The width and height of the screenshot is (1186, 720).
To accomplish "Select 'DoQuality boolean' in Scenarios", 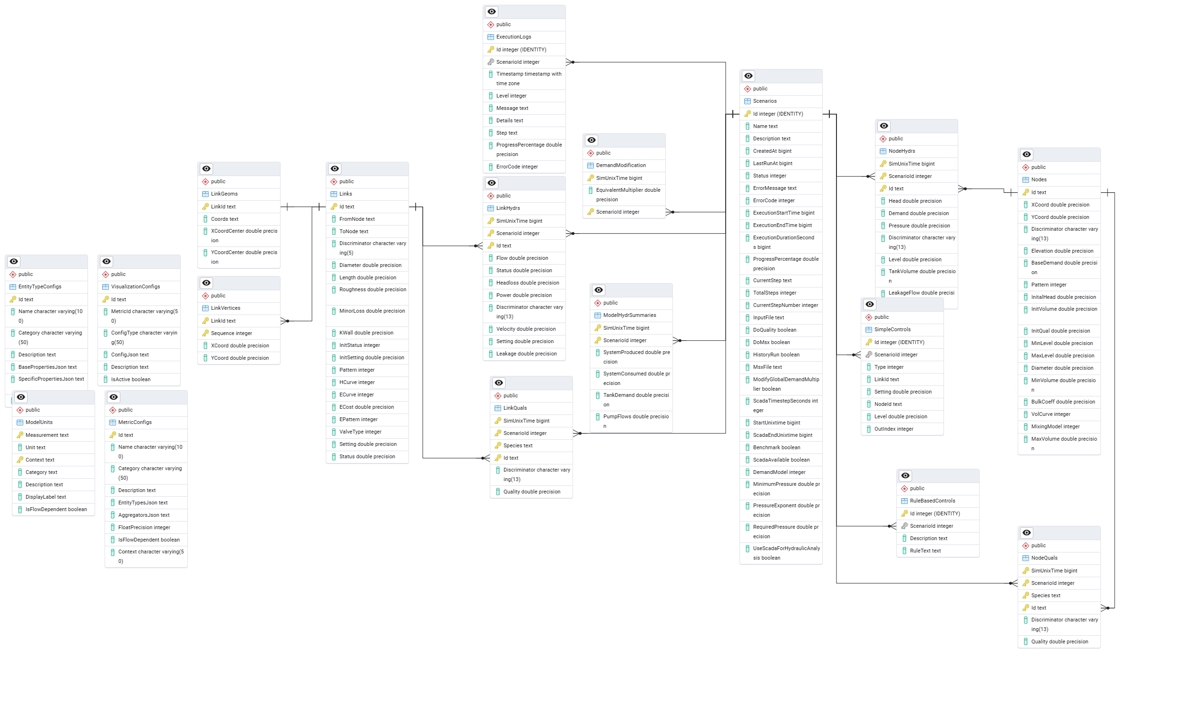I will pos(781,330).
